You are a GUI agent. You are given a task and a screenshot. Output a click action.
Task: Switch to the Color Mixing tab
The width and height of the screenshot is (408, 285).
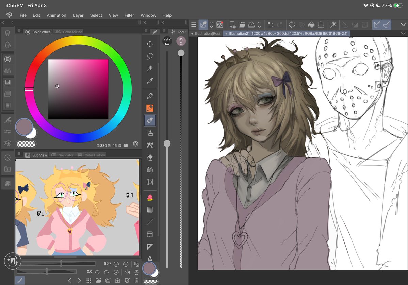click(69, 32)
